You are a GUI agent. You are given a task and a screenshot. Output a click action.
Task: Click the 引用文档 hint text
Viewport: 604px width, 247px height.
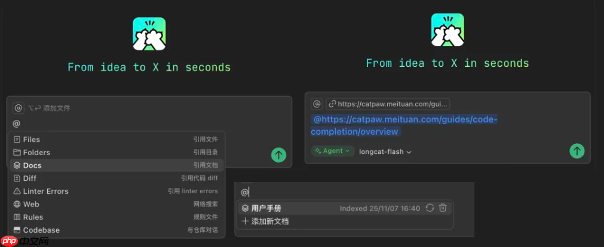coord(206,165)
